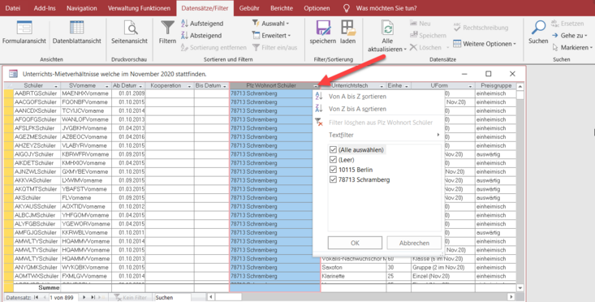Go to last record navigation button

coord(93,297)
